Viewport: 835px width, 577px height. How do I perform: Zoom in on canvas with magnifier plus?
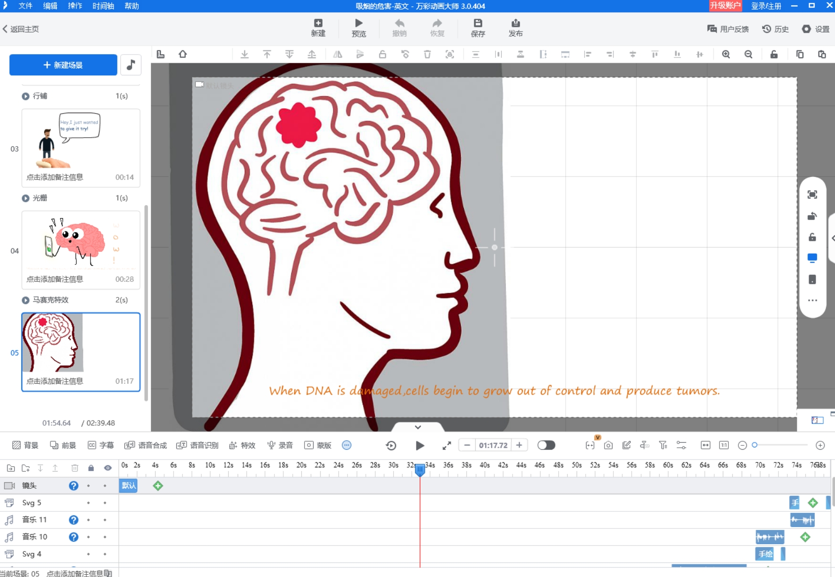(726, 54)
